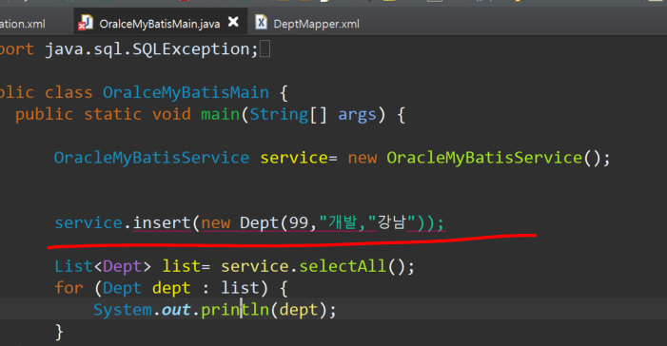Click the static keyword in main declaration

point(112,114)
